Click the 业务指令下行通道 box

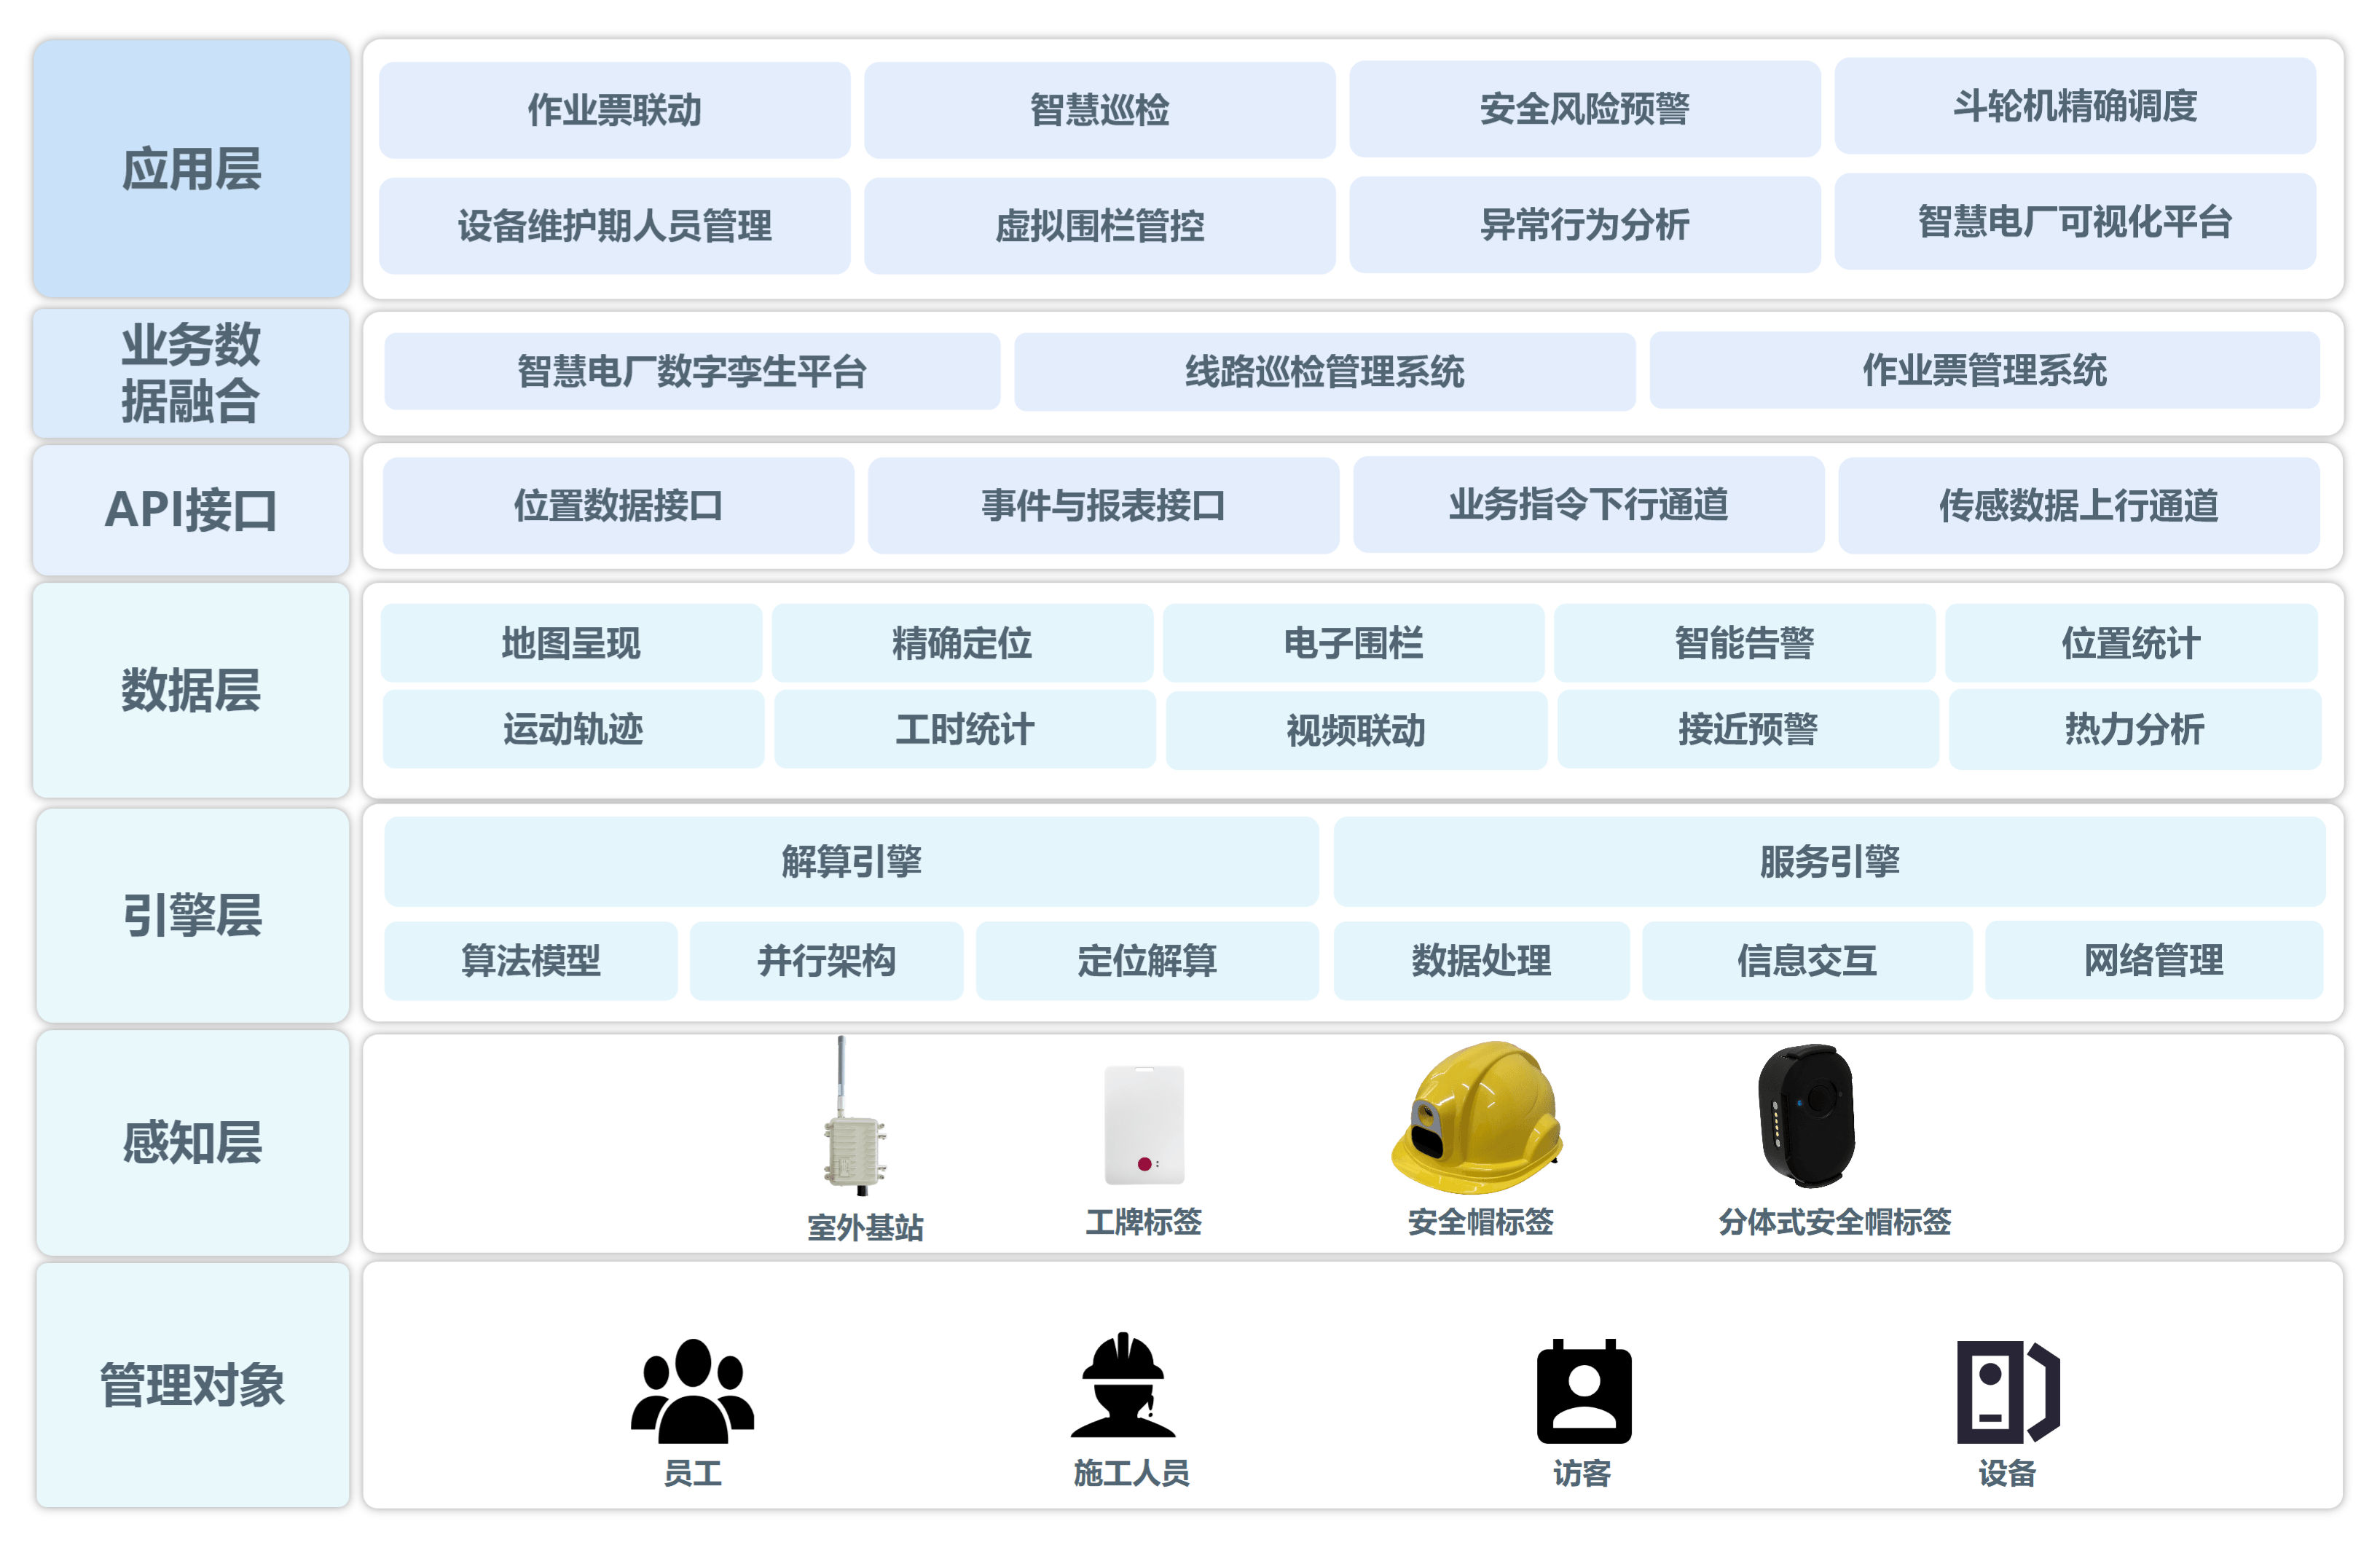coord(1588,504)
